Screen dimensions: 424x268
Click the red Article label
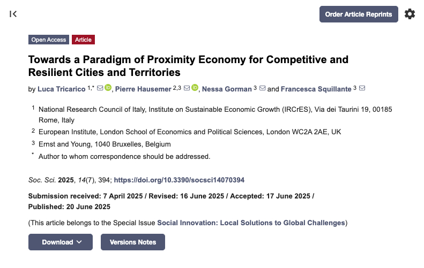83,40
